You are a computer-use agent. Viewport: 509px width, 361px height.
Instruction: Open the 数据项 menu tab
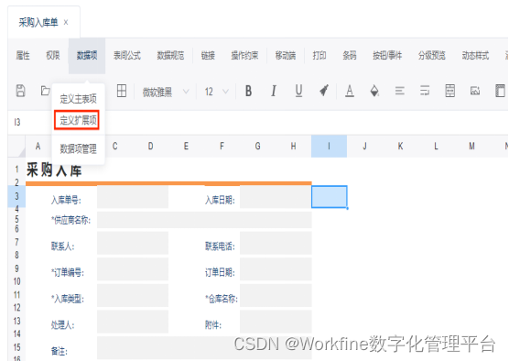point(87,56)
